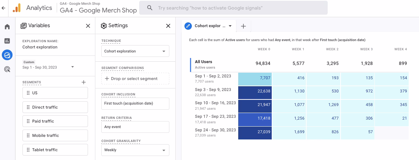Select the Cohort explor tab
The width and height of the screenshot is (419, 160).
click(209, 26)
